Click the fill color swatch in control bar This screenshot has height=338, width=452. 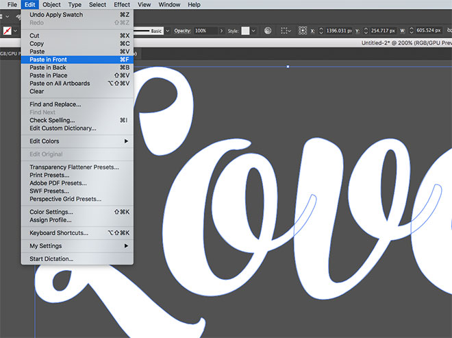pos(7,31)
